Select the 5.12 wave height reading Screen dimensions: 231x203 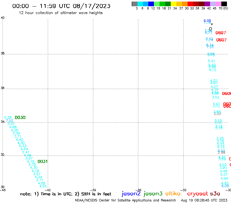(x=213, y=70)
